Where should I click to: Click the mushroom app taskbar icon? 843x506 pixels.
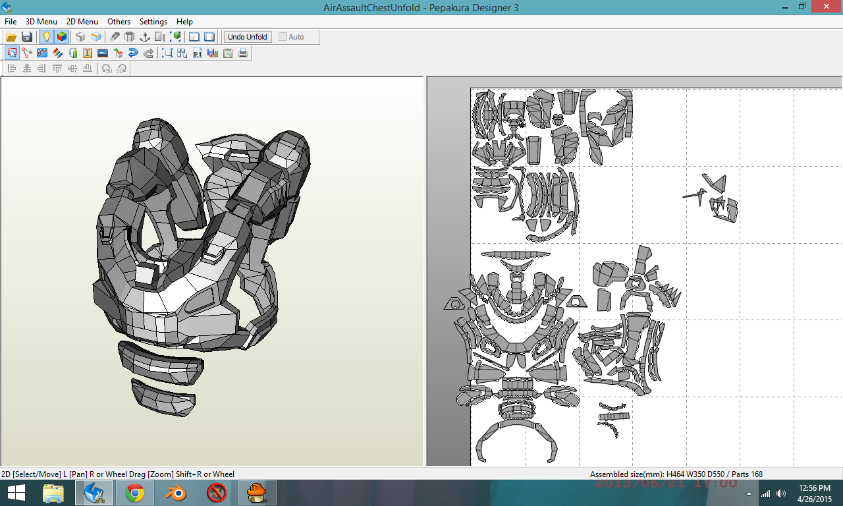pyautogui.click(x=257, y=493)
